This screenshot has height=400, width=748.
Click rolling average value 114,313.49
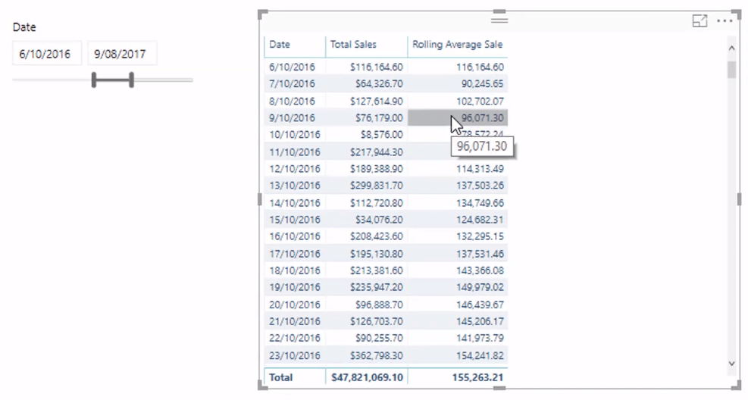coord(480,169)
